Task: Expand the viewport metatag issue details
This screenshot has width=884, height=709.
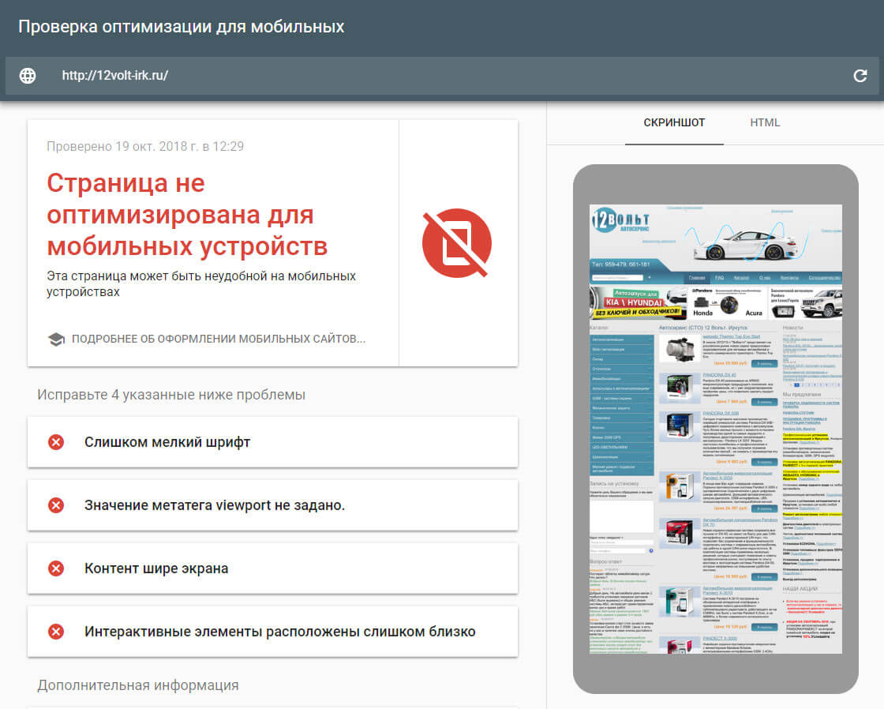Action: click(x=272, y=505)
